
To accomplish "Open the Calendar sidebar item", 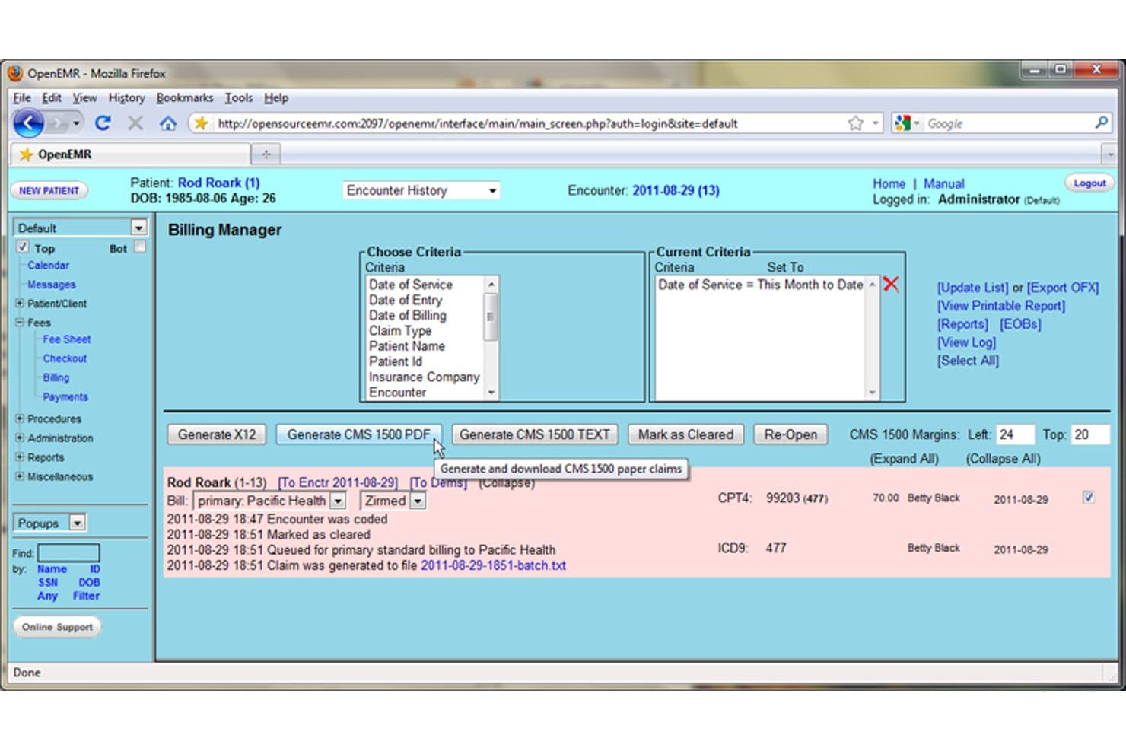I will point(48,265).
